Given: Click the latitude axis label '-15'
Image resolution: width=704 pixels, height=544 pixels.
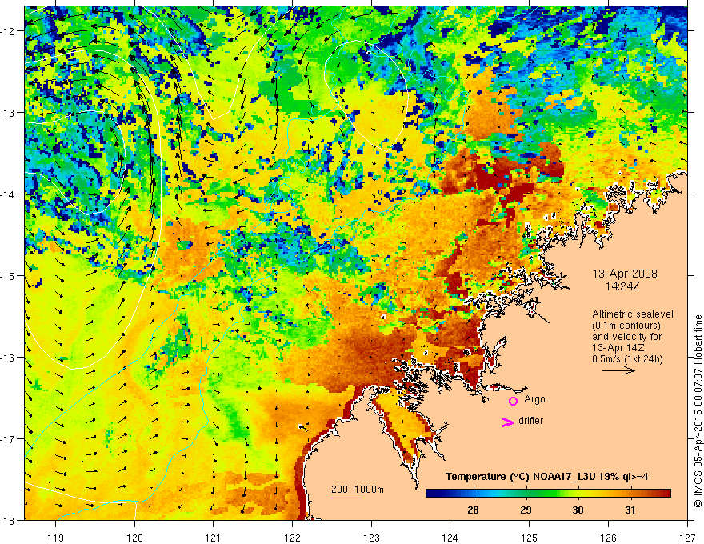Looking at the screenshot, I should click(x=8, y=276).
